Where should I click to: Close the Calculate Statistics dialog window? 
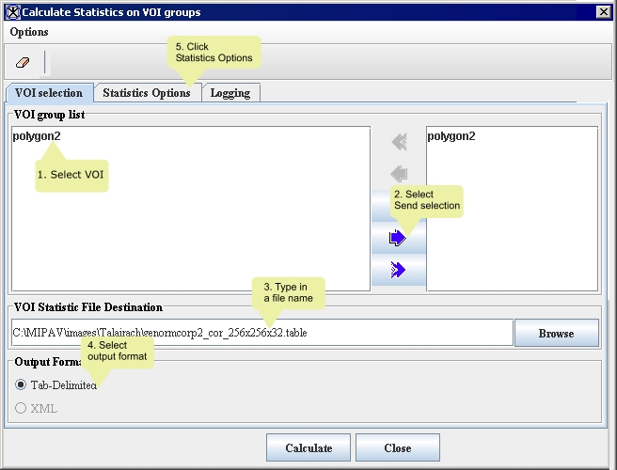tap(603, 12)
